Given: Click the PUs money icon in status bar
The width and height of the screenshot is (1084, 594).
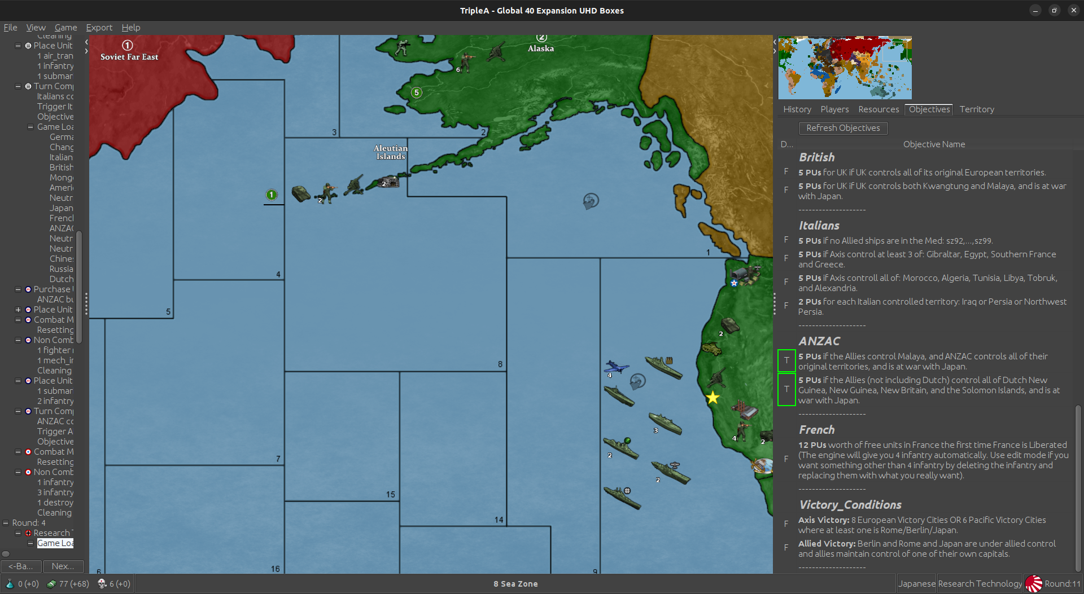Looking at the screenshot, I should pyautogui.click(x=51, y=584).
